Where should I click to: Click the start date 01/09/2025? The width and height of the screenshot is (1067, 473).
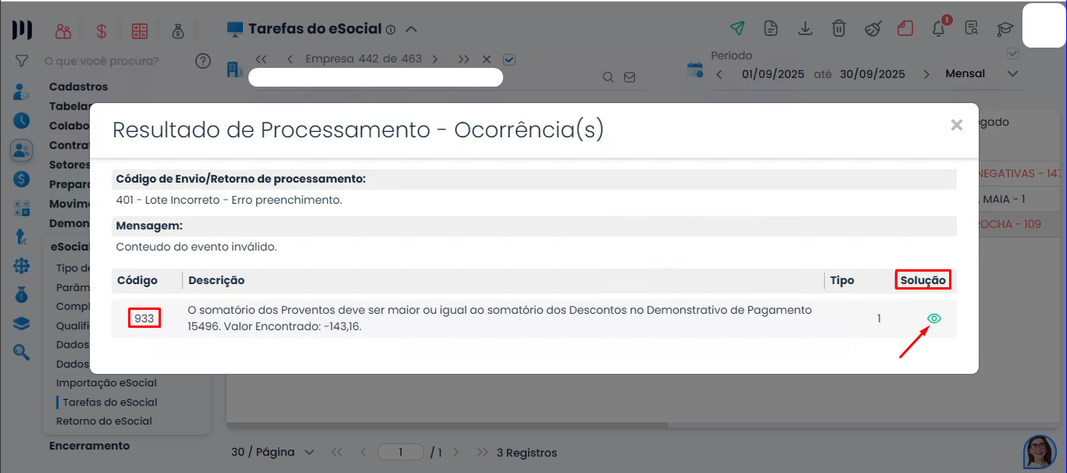[773, 74]
